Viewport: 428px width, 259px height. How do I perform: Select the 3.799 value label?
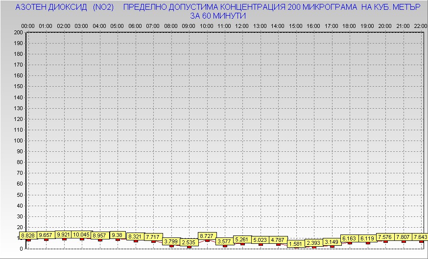coord(171,241)
